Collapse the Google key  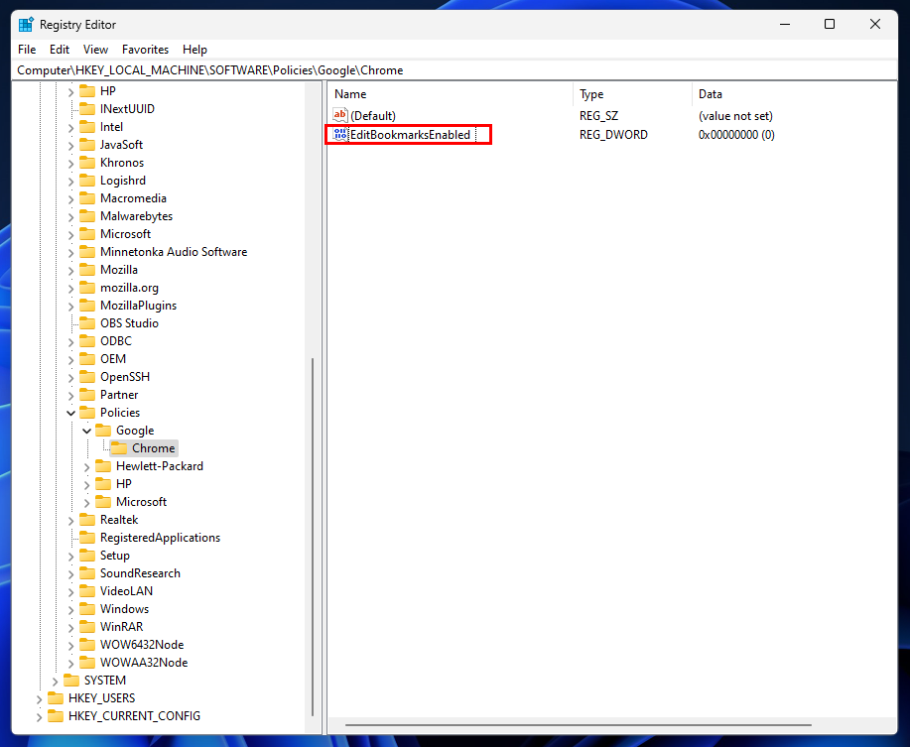pos(86,431)
